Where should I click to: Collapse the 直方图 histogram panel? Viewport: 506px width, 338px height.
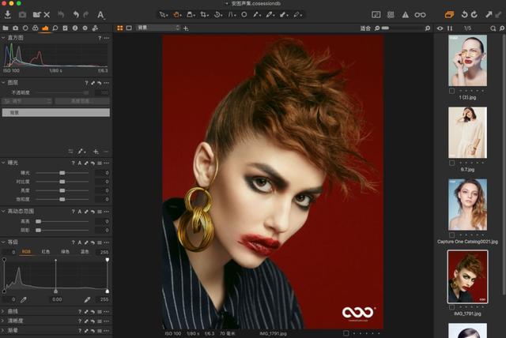[3, 38]
